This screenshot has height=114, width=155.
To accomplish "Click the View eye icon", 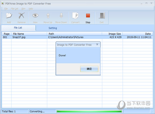I will pyautogui.click(x=35, y=15).
